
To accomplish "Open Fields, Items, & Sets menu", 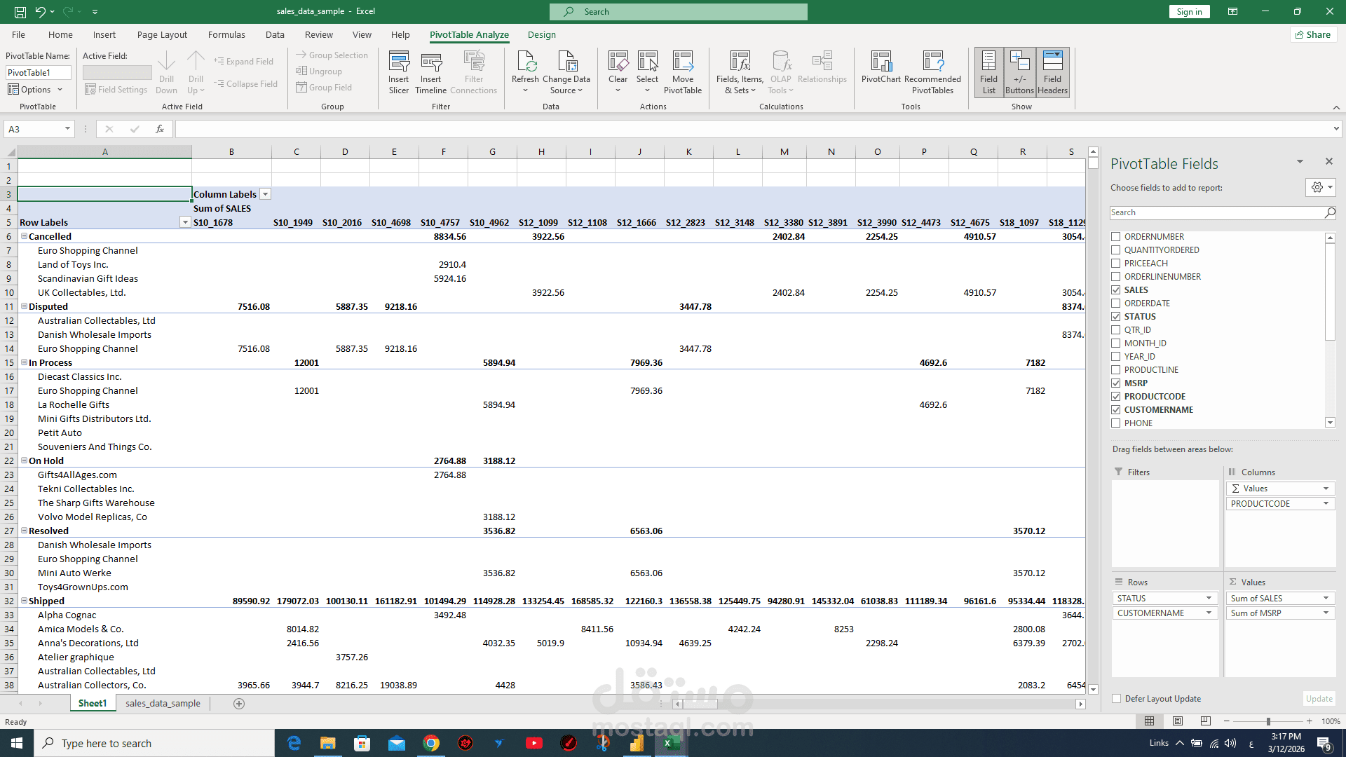I will 740,71.
